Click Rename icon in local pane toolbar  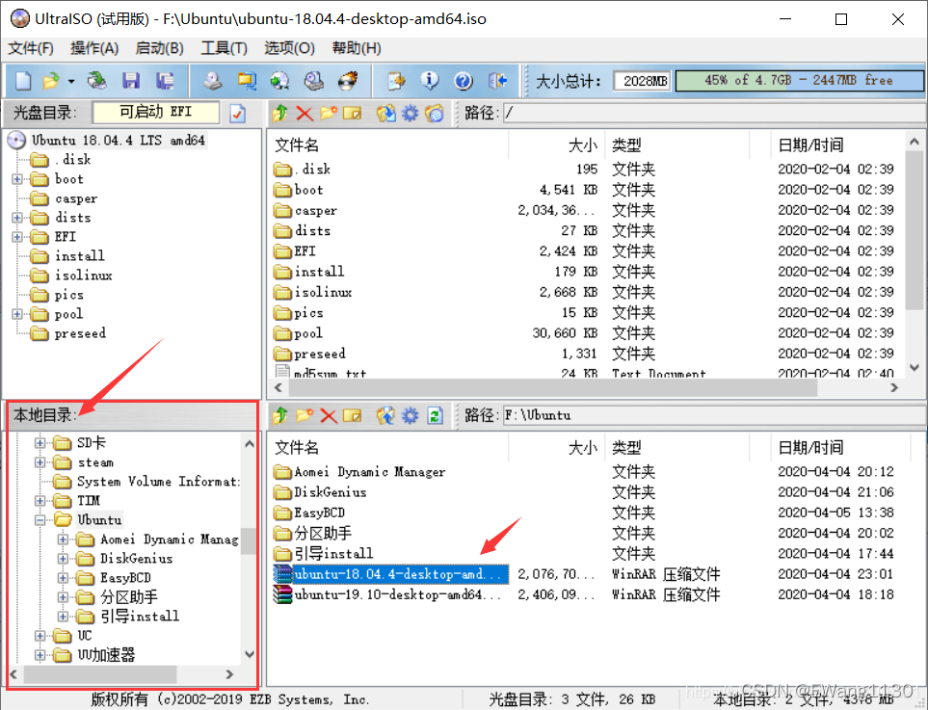pos(352,415)
